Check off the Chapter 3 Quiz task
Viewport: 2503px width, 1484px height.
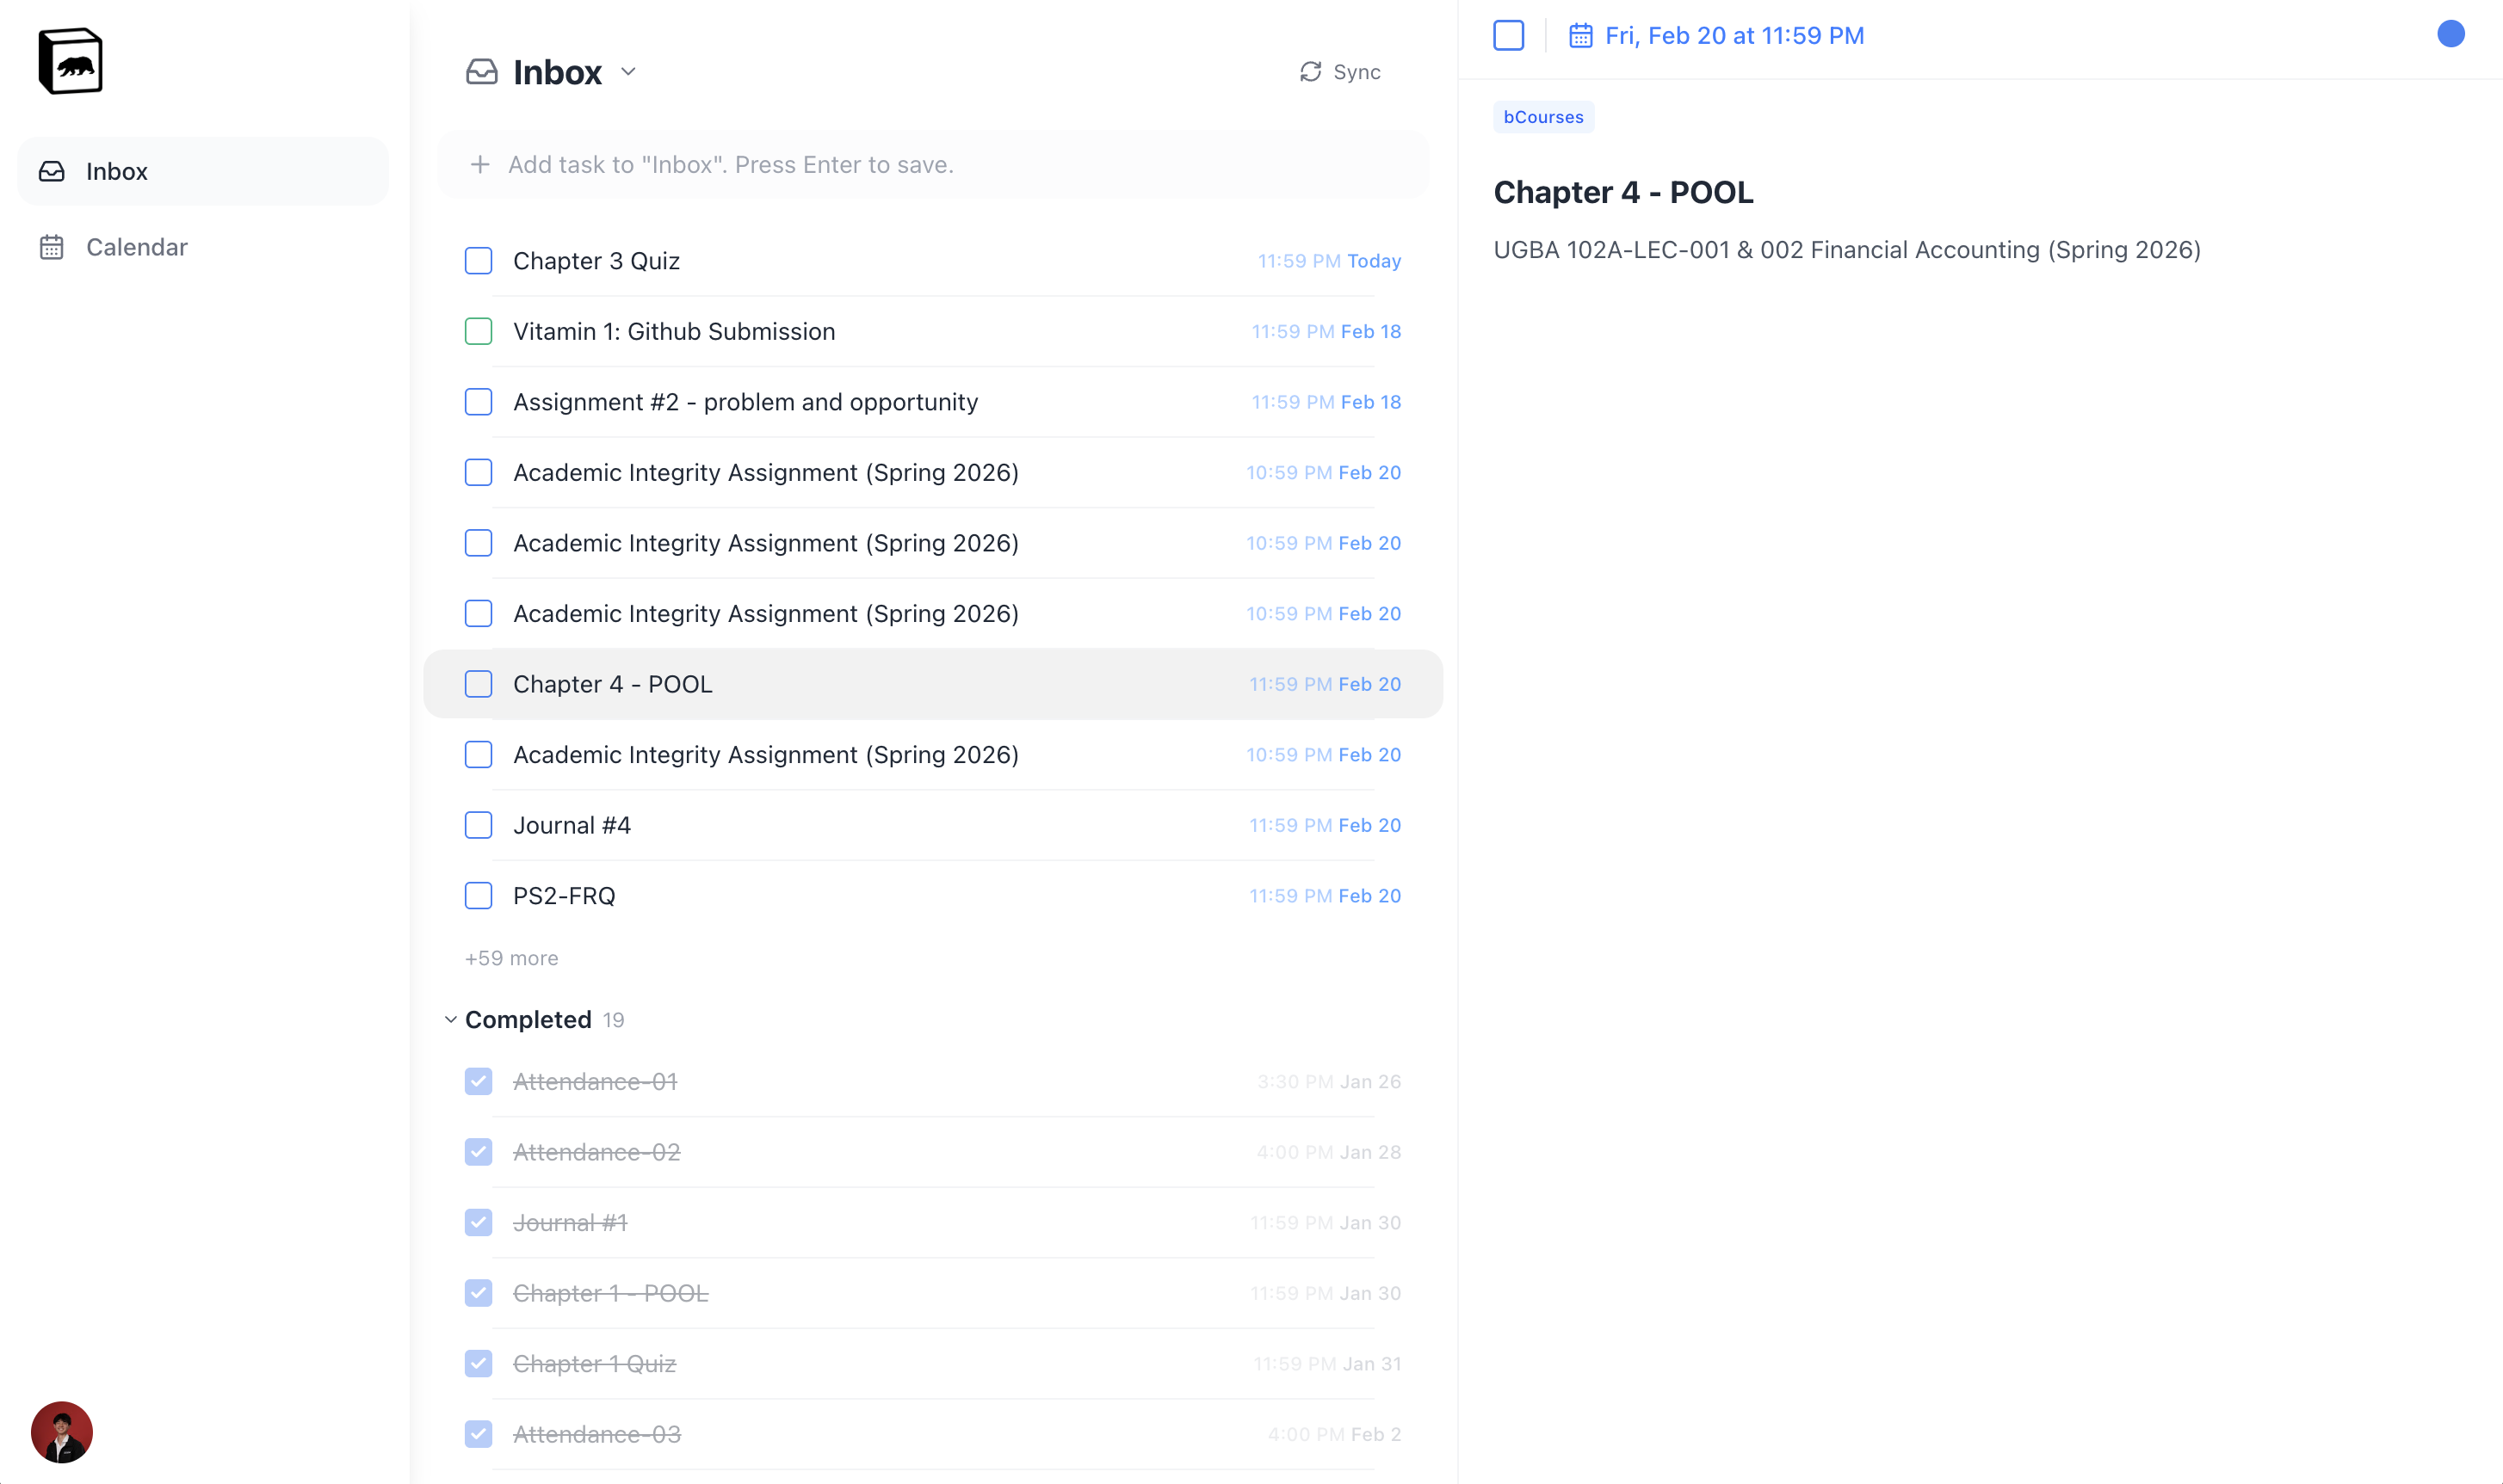[479, 260]
